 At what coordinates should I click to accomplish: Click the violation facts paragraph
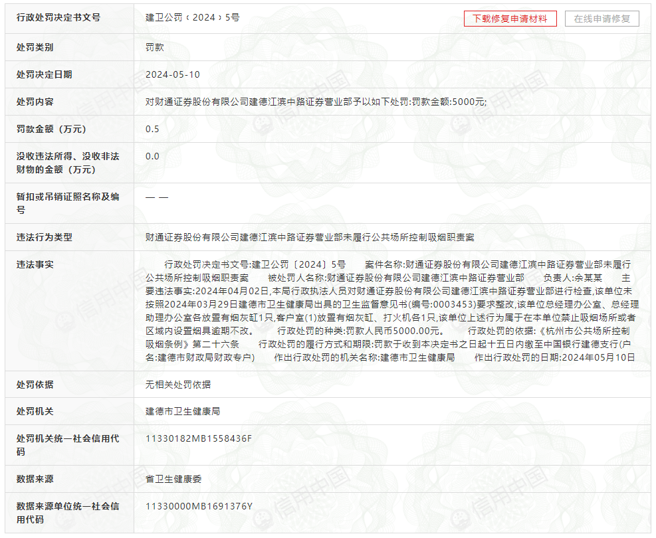[392, 311]
